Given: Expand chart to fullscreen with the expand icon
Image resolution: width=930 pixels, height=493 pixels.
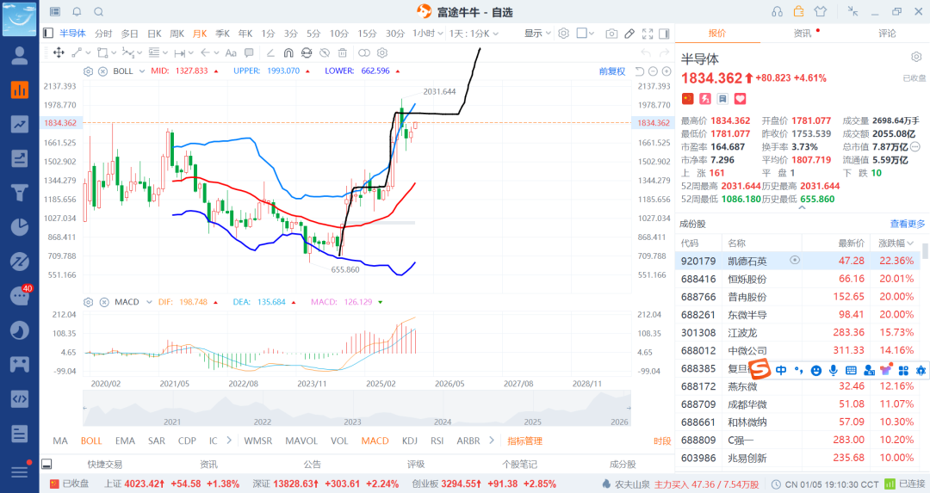Looking at the screenshot, I should click(x=648, y=34).
